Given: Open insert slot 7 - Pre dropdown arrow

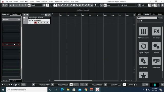Looking at the screenshot, I should pyautogui.click(x=19, y=44).
